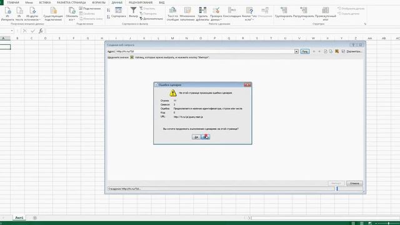Screen dimensions: 400x225
Task: Click 'Да' Yes in script error dialog
Action: tap(196, 137)
